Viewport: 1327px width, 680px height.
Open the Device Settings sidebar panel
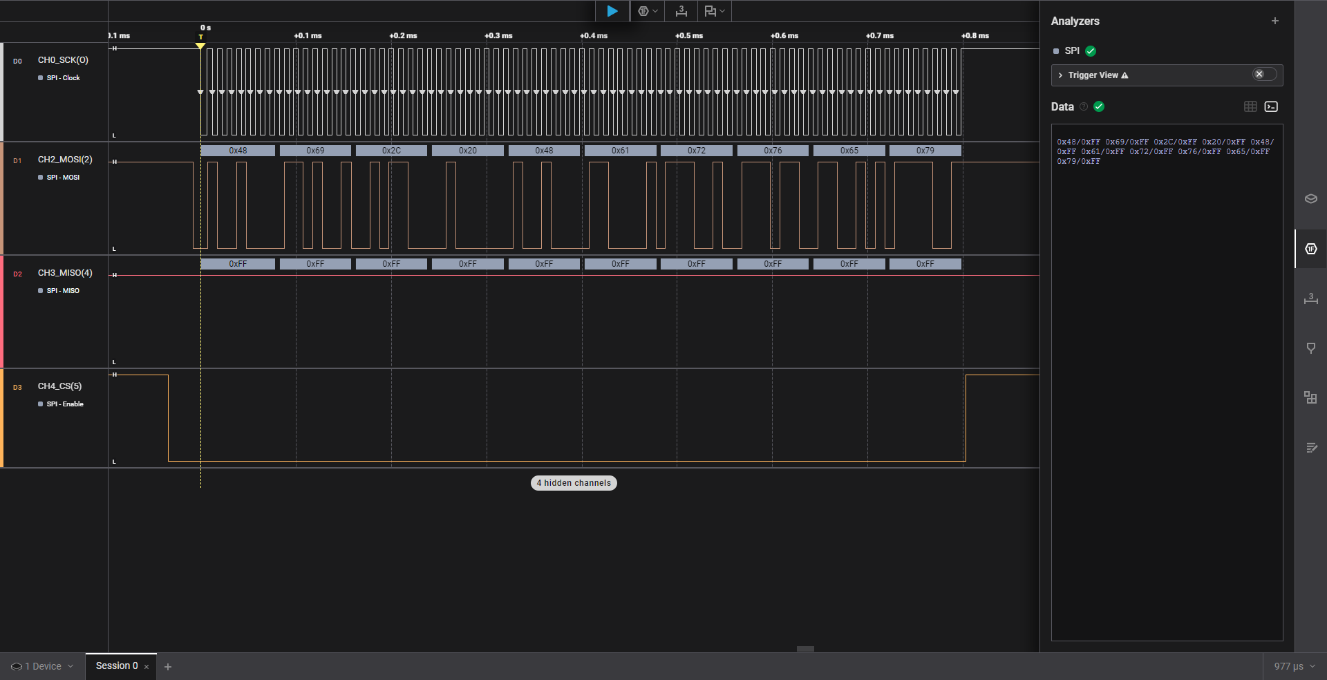tap(1310, 199)
